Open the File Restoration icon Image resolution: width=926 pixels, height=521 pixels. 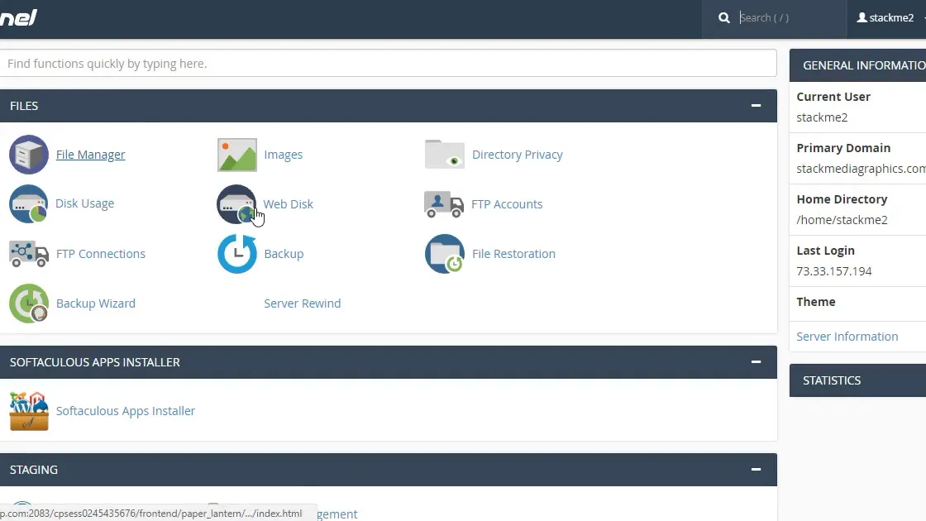click(444, 254)
